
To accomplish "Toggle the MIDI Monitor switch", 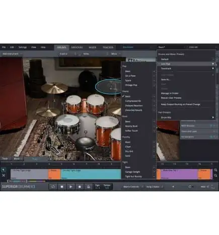I will pos(211,126).
